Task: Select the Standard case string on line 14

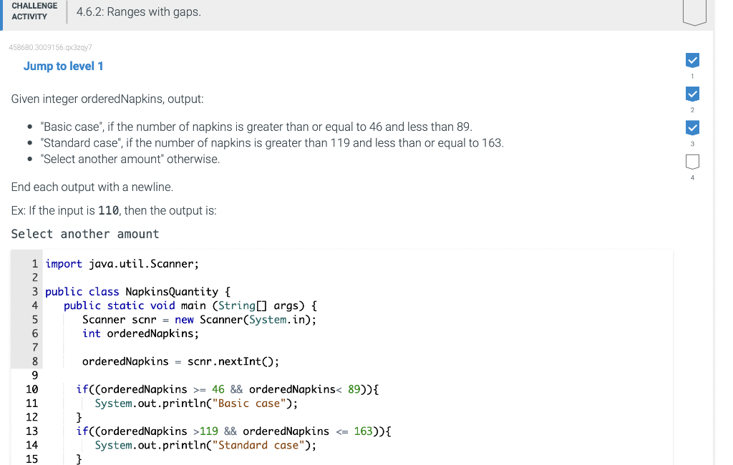Action: pyautogui.click(x=258, y=445)
